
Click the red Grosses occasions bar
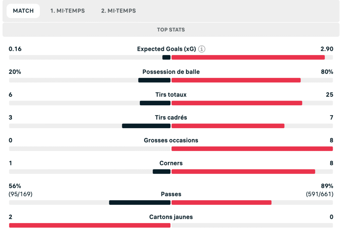click(252, 149)
